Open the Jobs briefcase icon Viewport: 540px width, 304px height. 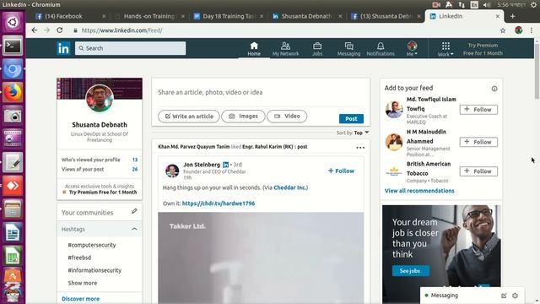(317, 49)
